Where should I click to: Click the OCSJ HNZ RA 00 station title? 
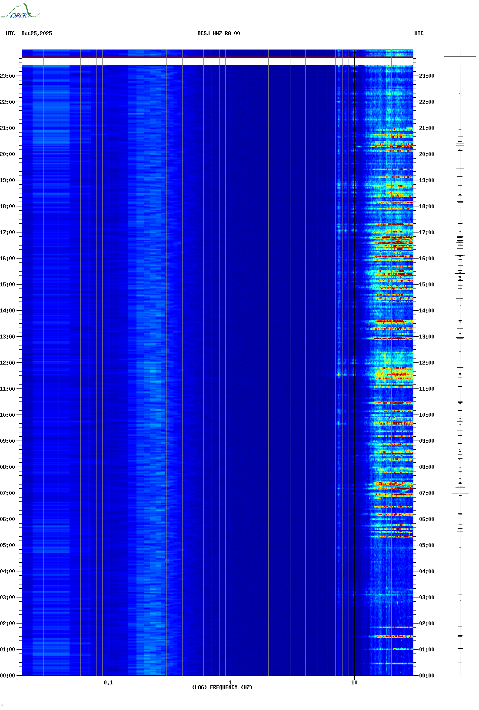(x=219, y=33)
